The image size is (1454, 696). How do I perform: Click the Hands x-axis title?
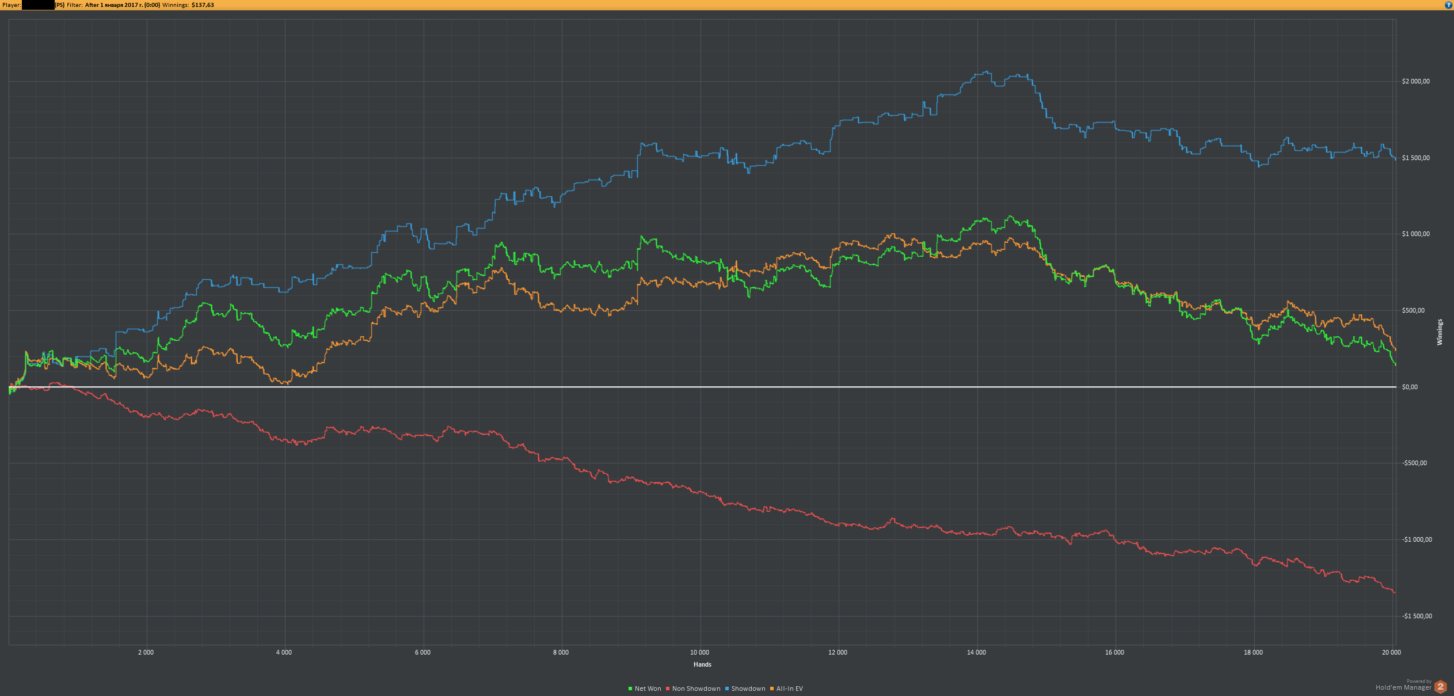[x=702, y=664]
